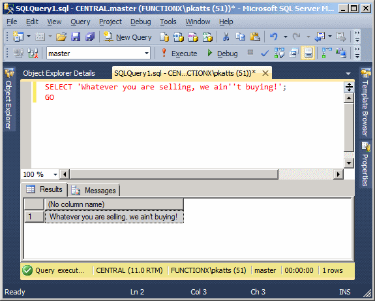Select the result cell with the text
375x301 pixels.
114,217
